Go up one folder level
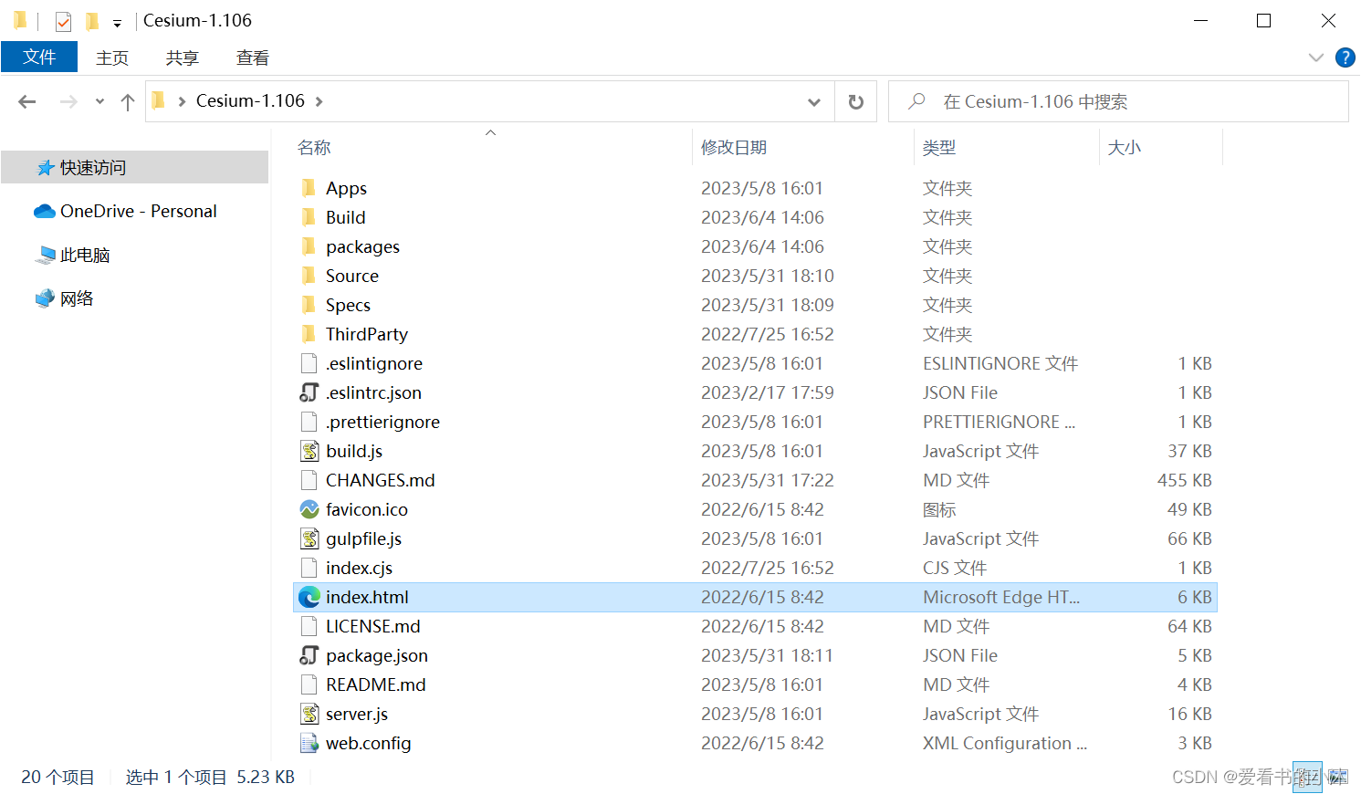The width and height of the screenshot is (1361, 794). 128,101
